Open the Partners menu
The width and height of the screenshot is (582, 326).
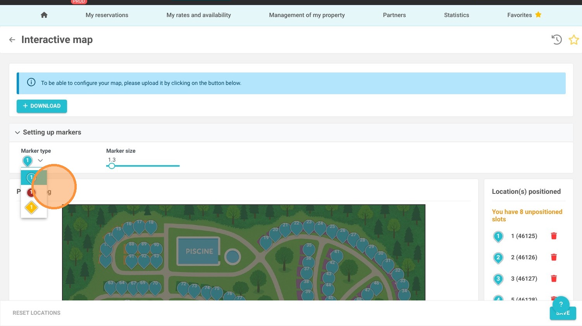pos(394,15)
